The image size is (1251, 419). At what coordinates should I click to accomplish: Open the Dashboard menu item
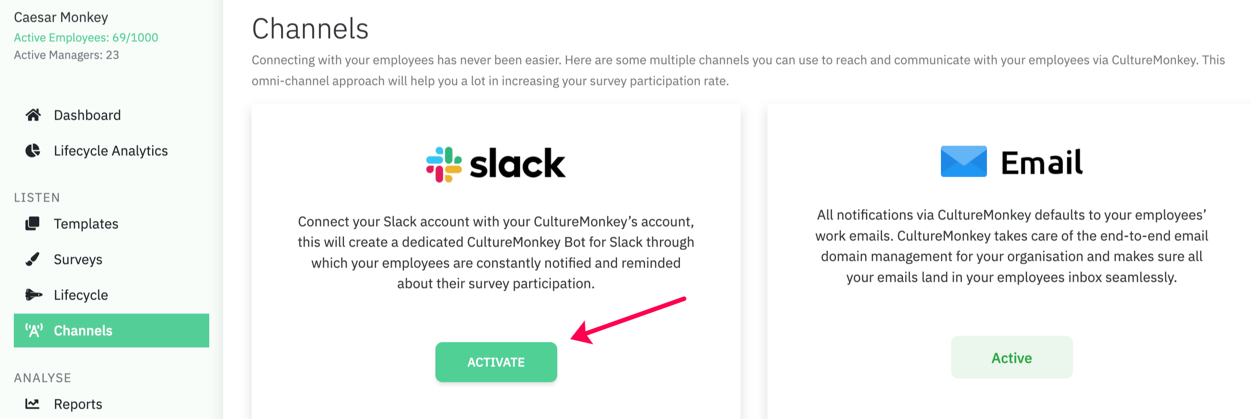coord(87,115)
